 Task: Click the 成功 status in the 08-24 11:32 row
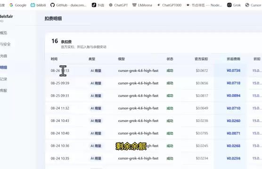[170, 108]
